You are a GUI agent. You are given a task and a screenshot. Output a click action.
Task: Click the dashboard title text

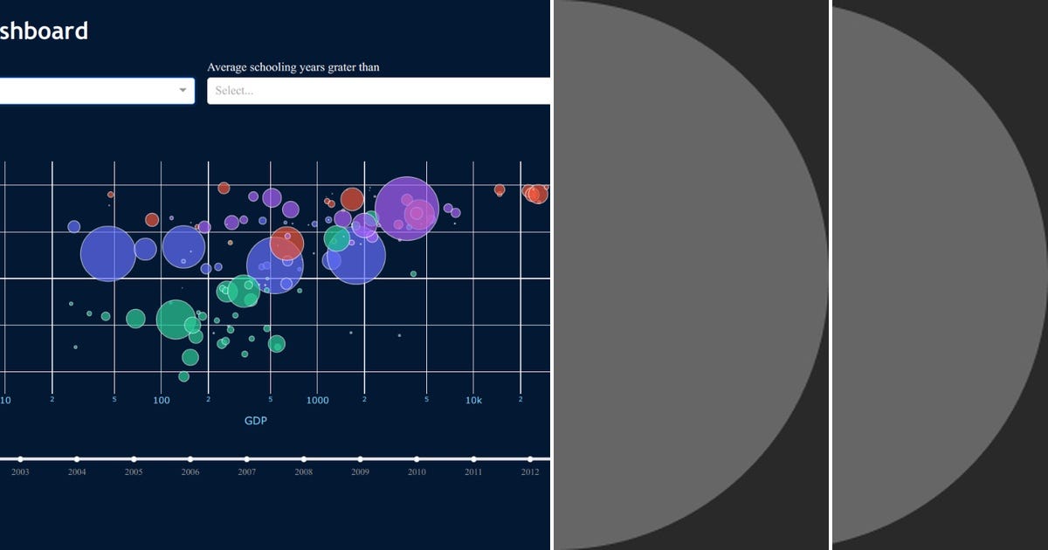[44, 31]
